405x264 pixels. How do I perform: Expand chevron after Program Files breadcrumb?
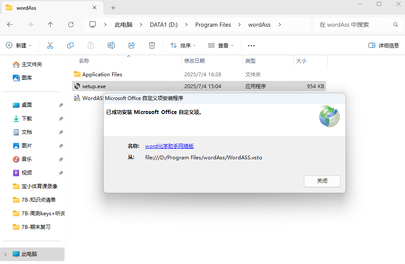click(x=239, y=25)
